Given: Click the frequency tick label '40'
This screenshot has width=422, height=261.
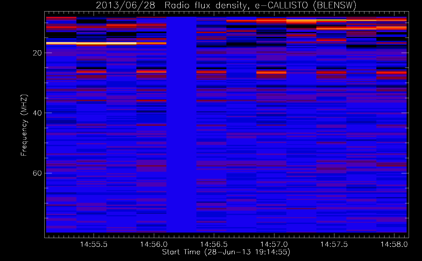Looking at the screenshot, I should [x=37, y=113].
